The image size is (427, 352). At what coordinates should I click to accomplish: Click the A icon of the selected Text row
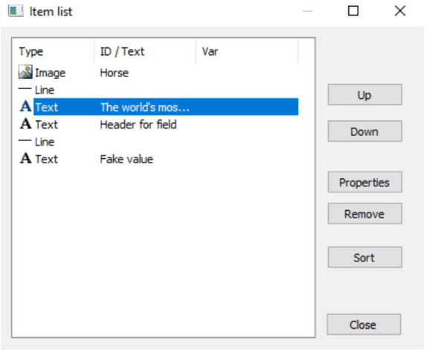coord(25,106)
